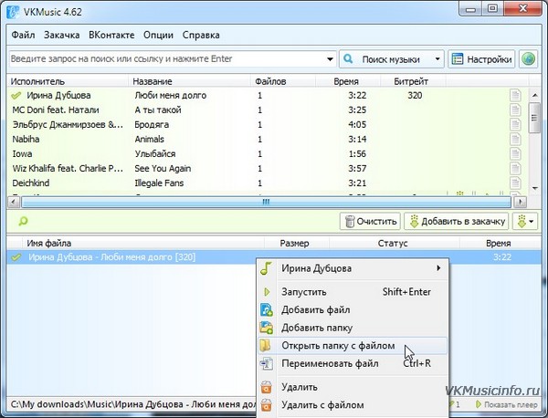Click the document icon in Deichkind row
Viewport: 548px width, 418px height.
pos(515,183)
